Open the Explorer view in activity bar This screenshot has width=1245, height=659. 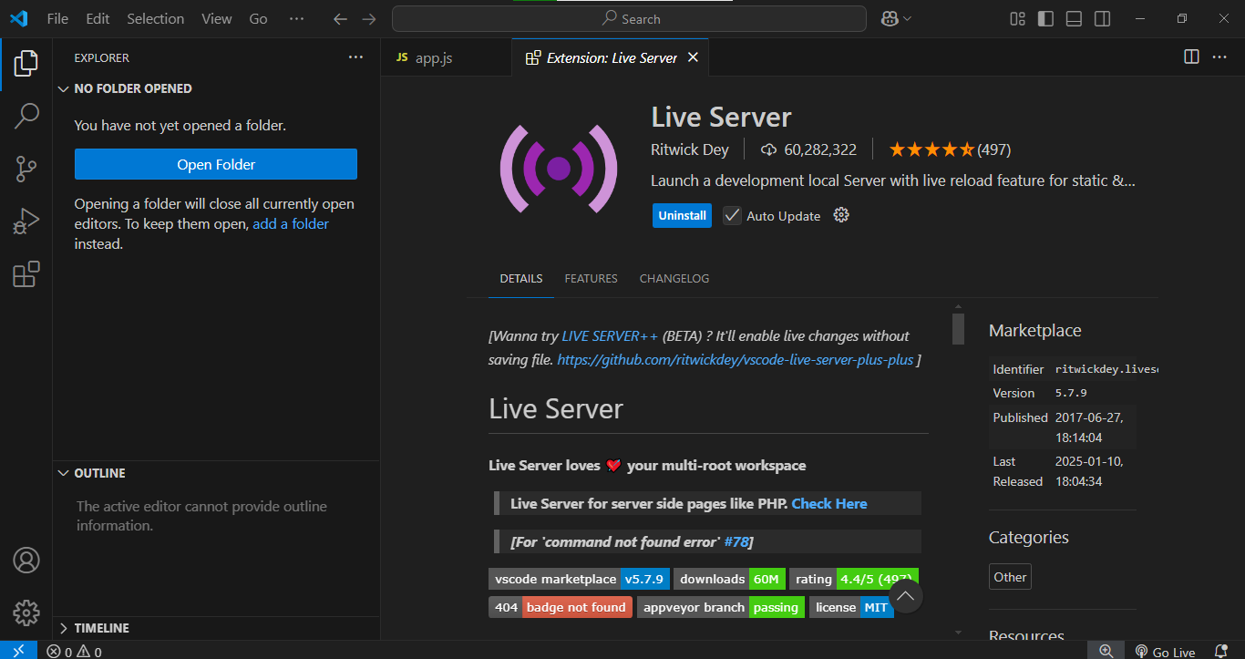[26, 64]
